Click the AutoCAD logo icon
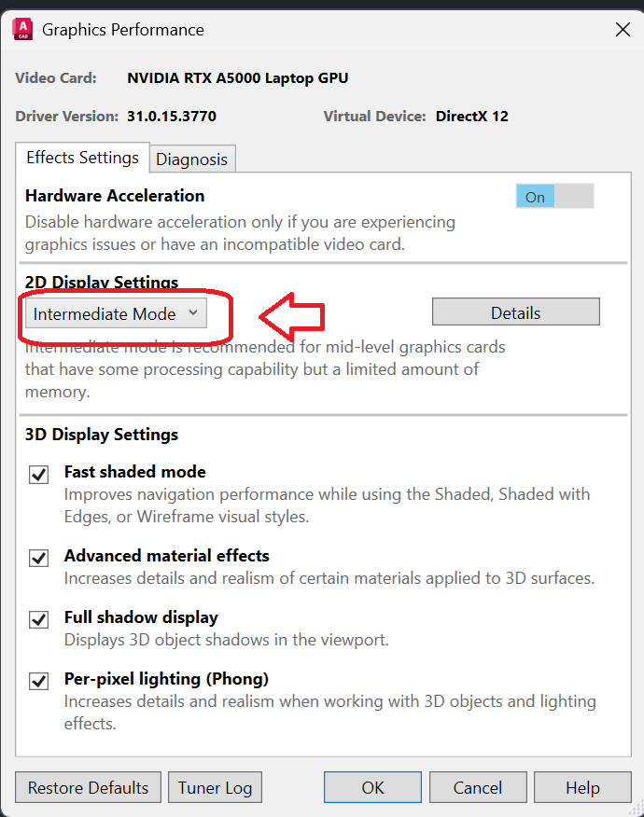 pos(23,29)
